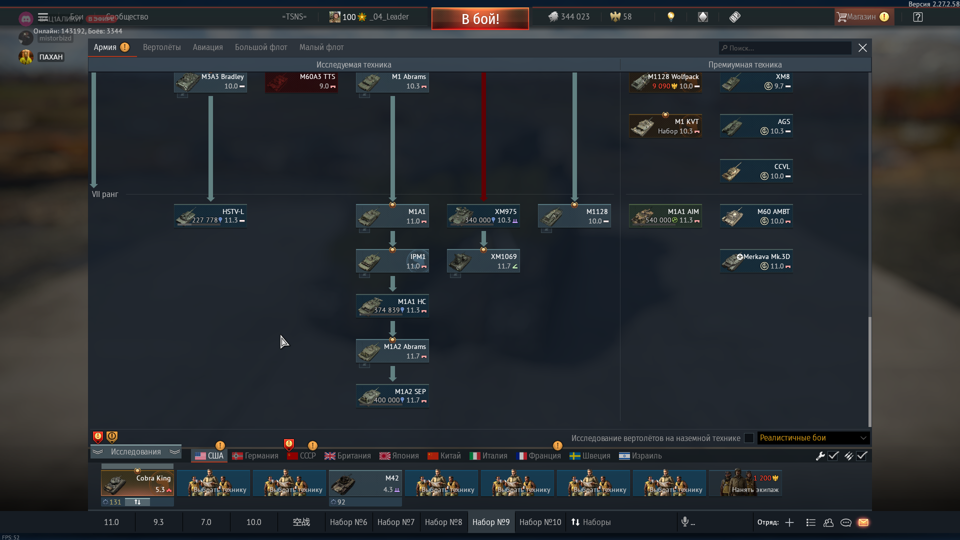This screenshot has height=540, width=960.
Task: Open the Реалистичные бои mode dropdown
Action: [813, 437]
